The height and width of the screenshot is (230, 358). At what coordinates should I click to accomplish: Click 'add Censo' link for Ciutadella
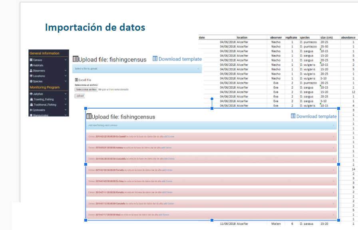tap(169, 159)
